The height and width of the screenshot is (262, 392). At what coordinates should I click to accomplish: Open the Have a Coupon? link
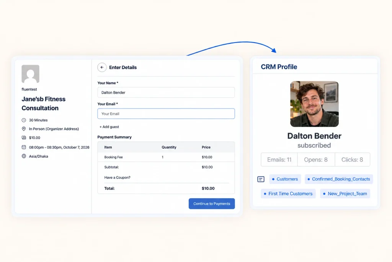coord(117,177)
